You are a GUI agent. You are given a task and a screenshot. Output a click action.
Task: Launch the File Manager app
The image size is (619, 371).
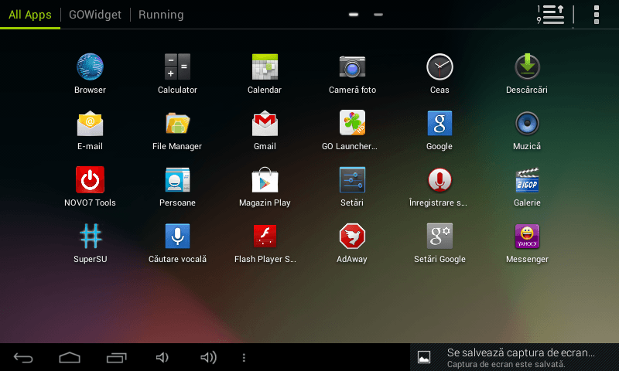click(177, 124)
